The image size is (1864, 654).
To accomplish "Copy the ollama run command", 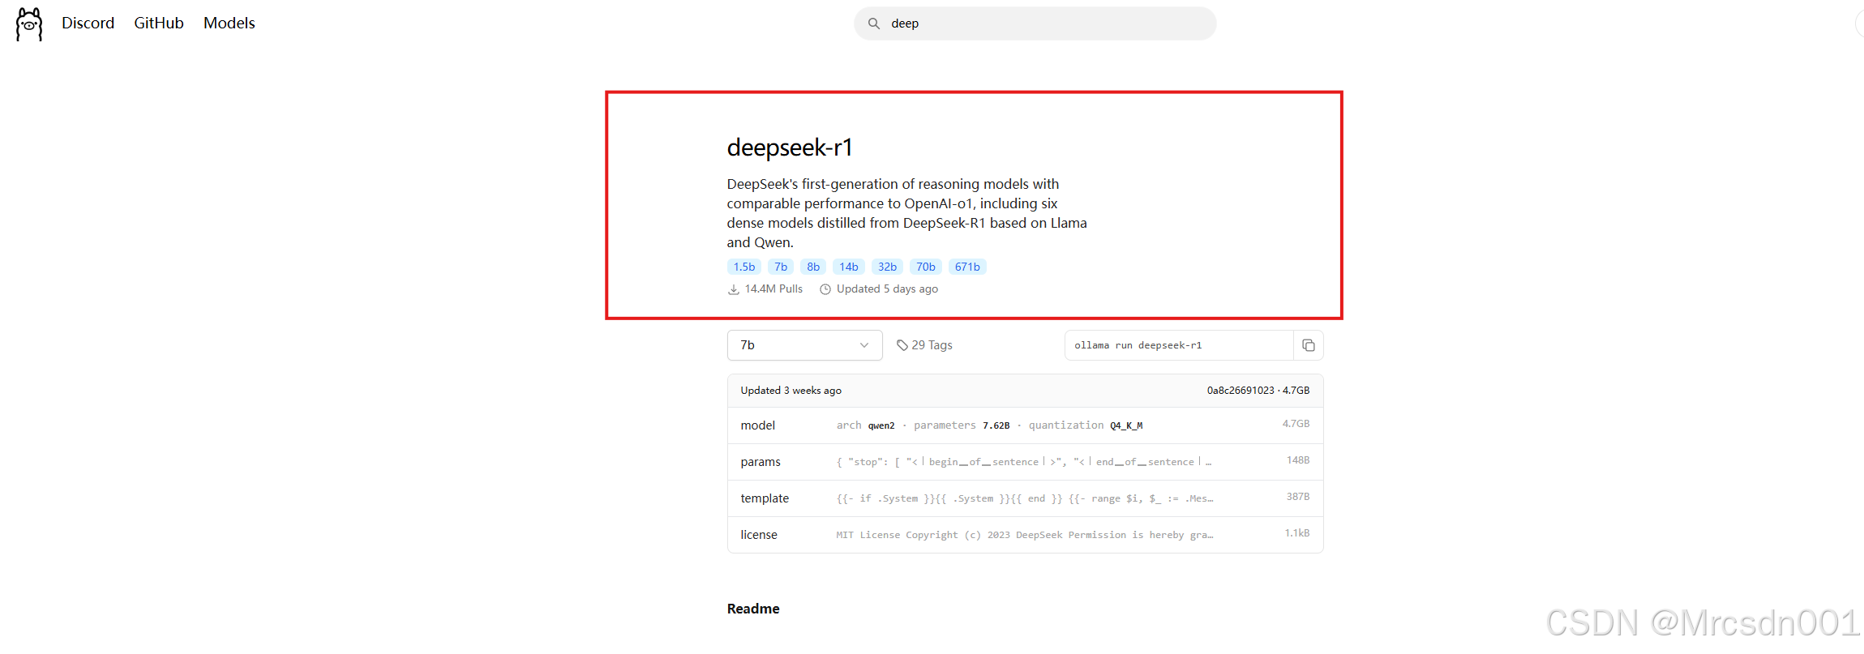I will point(1309,345).
